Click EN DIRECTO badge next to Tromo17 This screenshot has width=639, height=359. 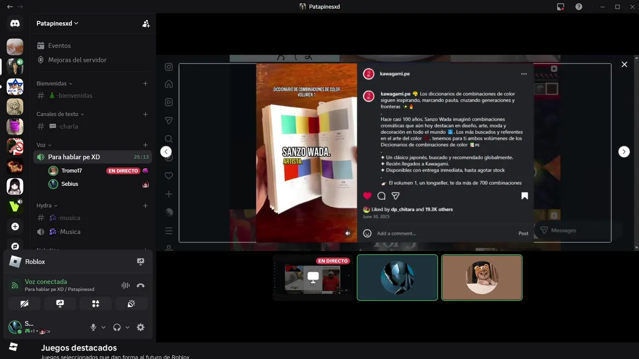(x=123, y=171)
